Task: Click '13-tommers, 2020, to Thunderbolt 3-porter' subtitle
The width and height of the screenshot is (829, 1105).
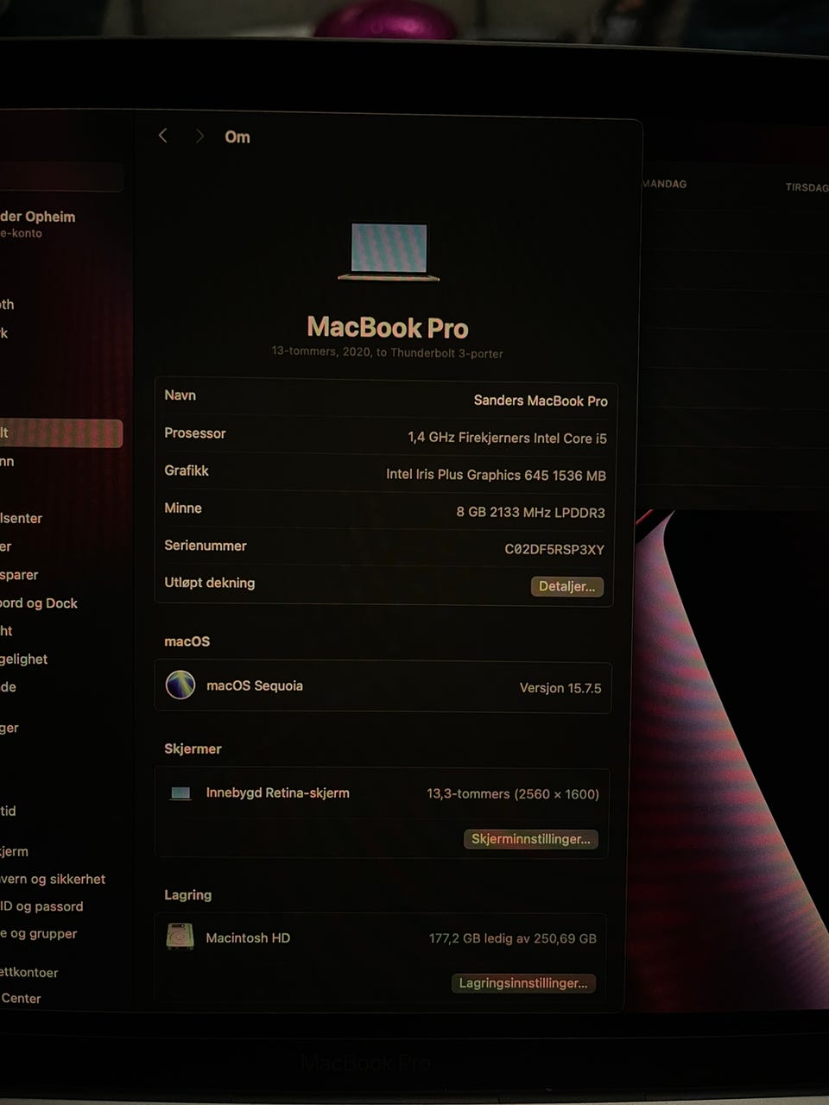Action: pyautogui.click(x=387, y=352)
